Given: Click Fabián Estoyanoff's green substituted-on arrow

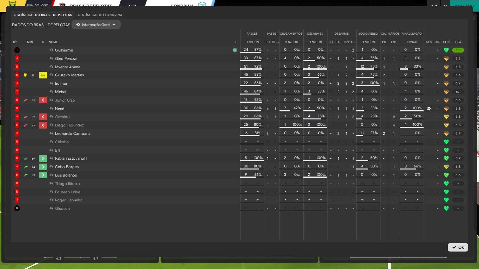Looking at the screenshot, I should coord(43,158).
